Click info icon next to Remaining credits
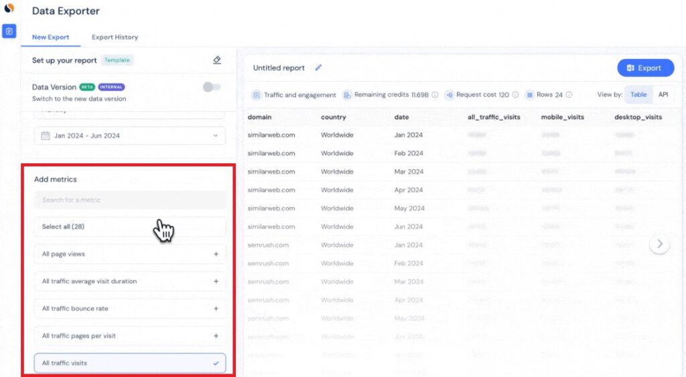The image size is (686, 377). point(435,95)
